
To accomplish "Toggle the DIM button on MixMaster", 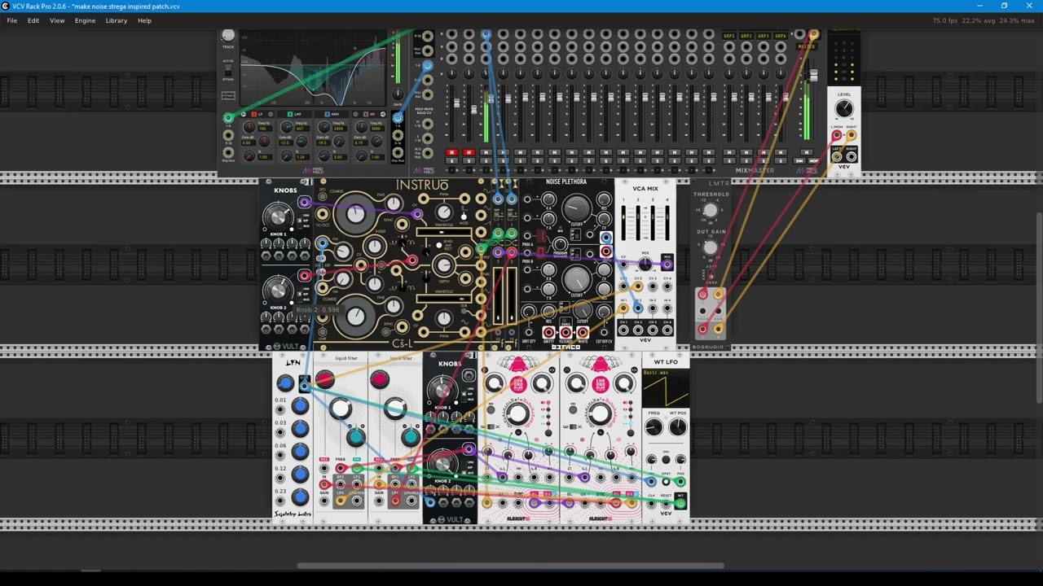I will tap(799, 161).
